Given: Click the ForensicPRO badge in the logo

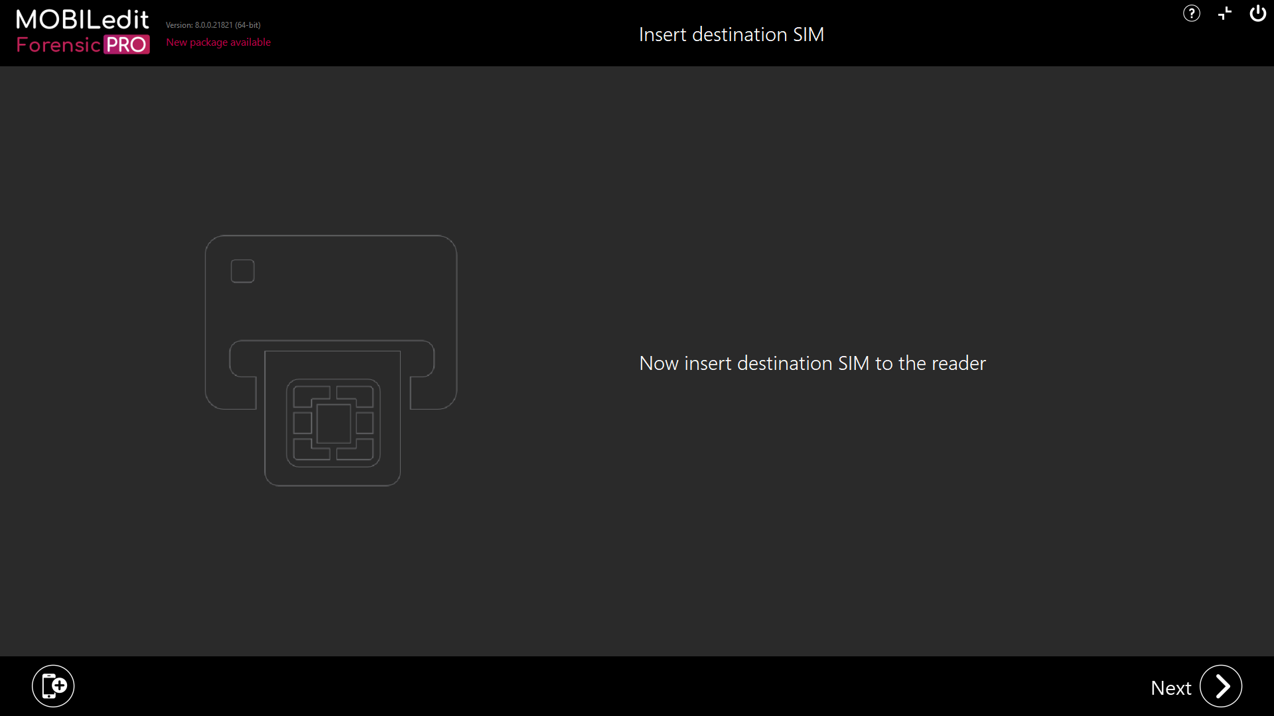Looking at the screenshot, I should (x=127, y=46).
